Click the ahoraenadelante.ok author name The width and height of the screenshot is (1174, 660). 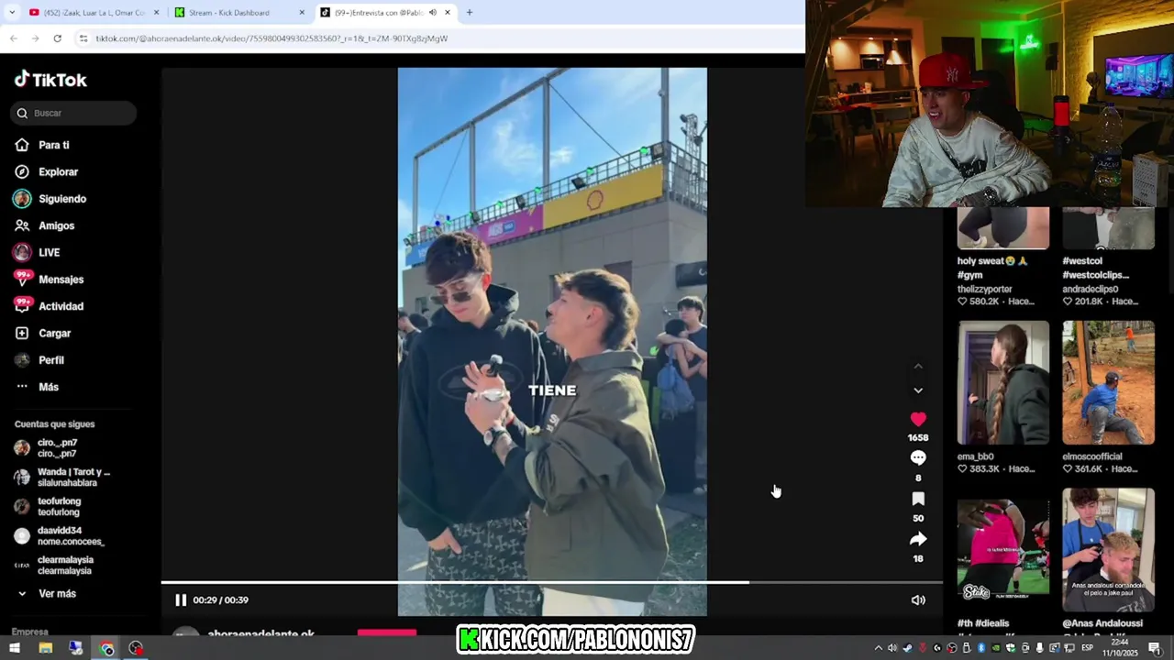point(260,633)
